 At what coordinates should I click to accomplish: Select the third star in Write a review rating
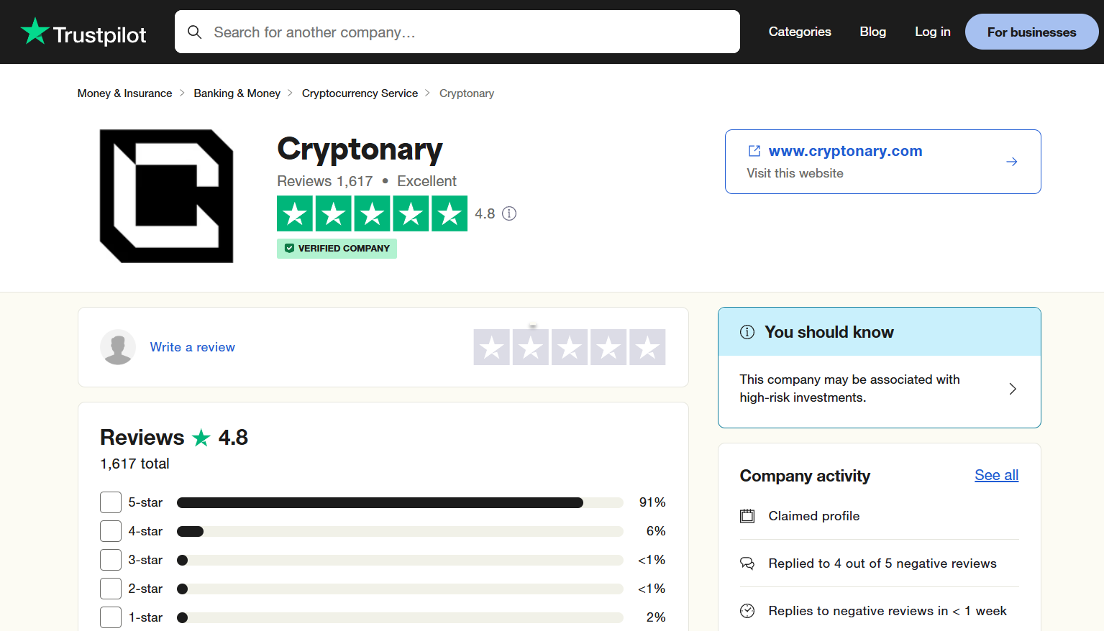[x=569, y=347]
